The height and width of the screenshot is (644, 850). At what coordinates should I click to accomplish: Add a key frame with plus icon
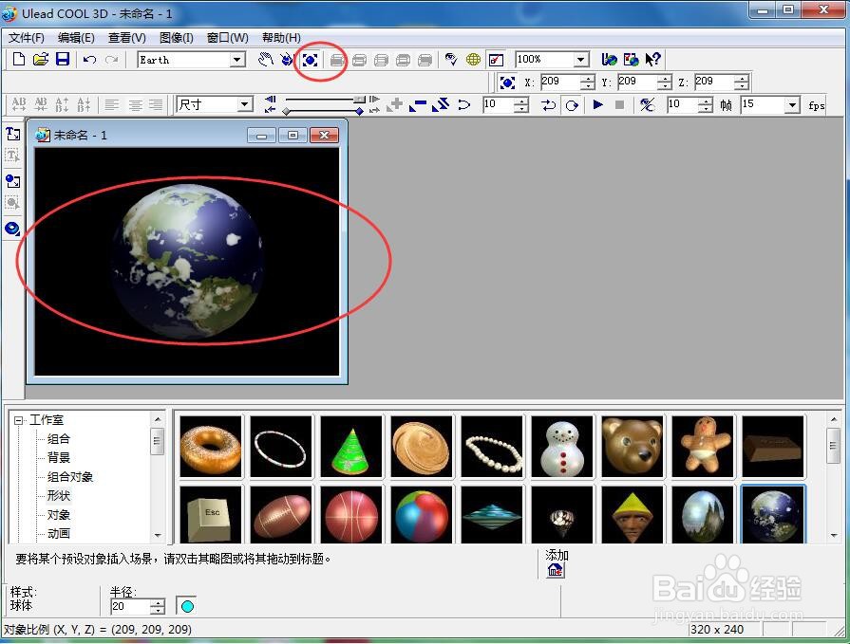tap(395, 104)
